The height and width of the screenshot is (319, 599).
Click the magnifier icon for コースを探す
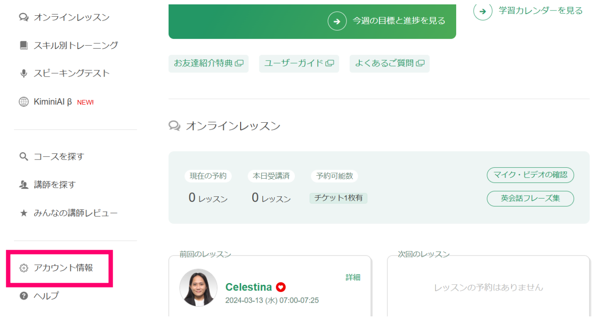pyautogui.click(x=24, y=157)
